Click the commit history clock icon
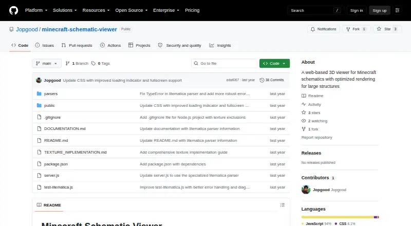 (x=261, y=80)
